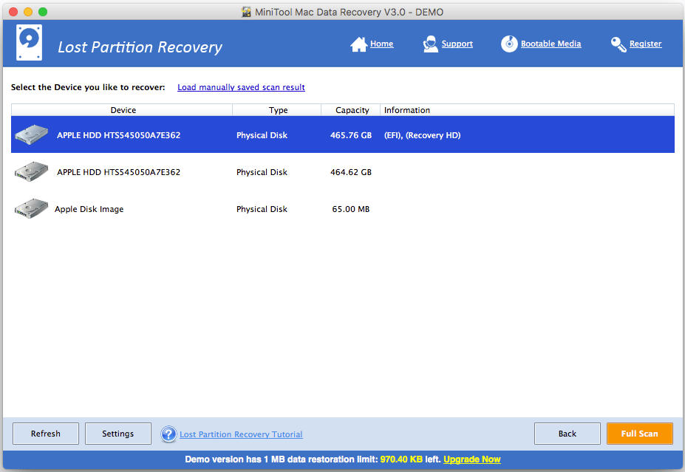Load manually saved scan result
The width and height of the screenshot is (685, 472).
pos(241,87)
